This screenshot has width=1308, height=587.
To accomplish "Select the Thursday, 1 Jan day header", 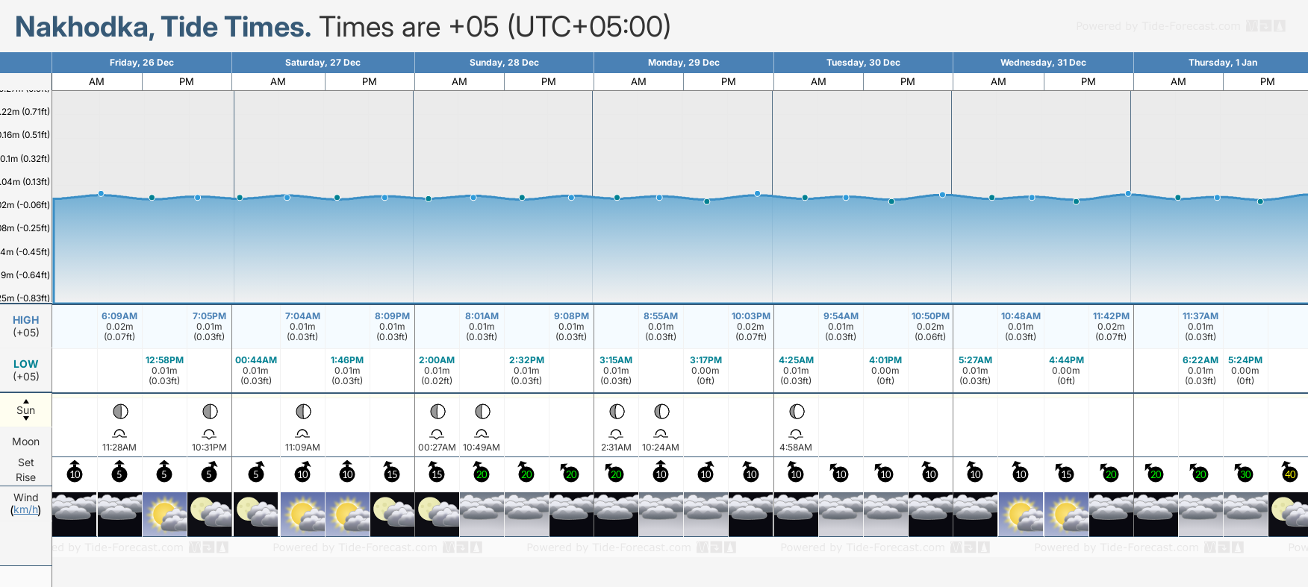I will tap(1222, 63).
